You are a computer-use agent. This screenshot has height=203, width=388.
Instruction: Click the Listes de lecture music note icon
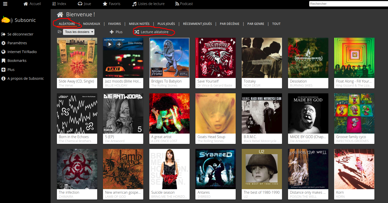134,4
